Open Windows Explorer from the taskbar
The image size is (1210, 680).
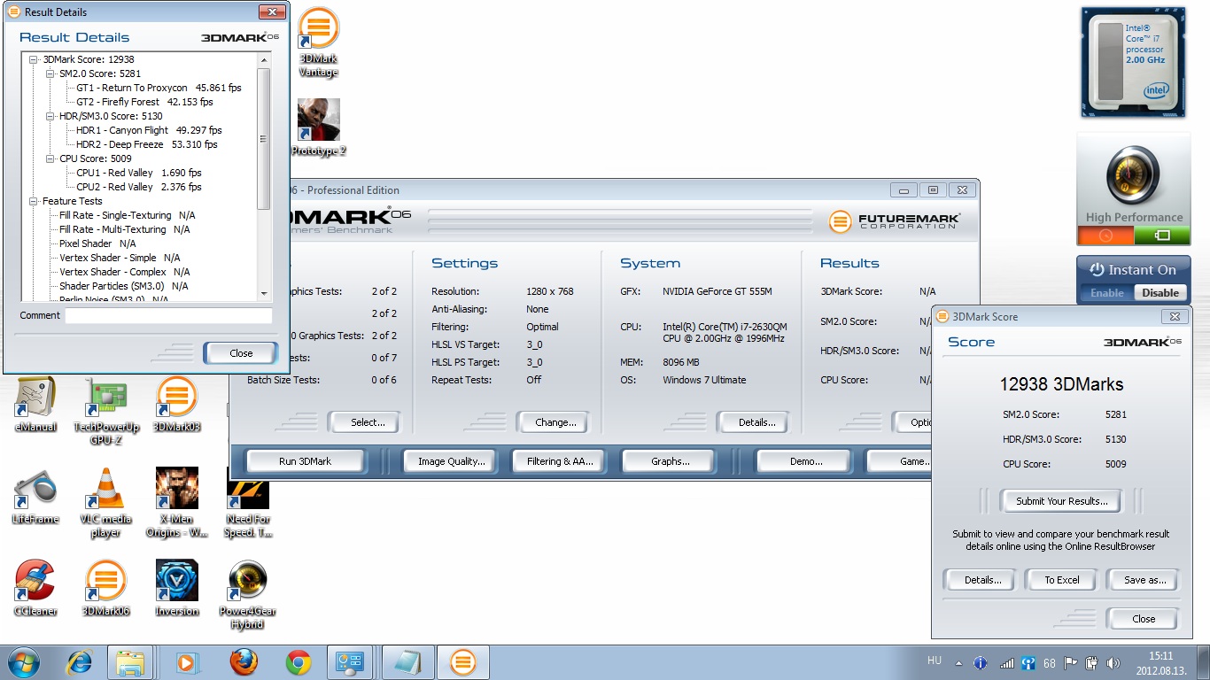[x=131, y=662]
